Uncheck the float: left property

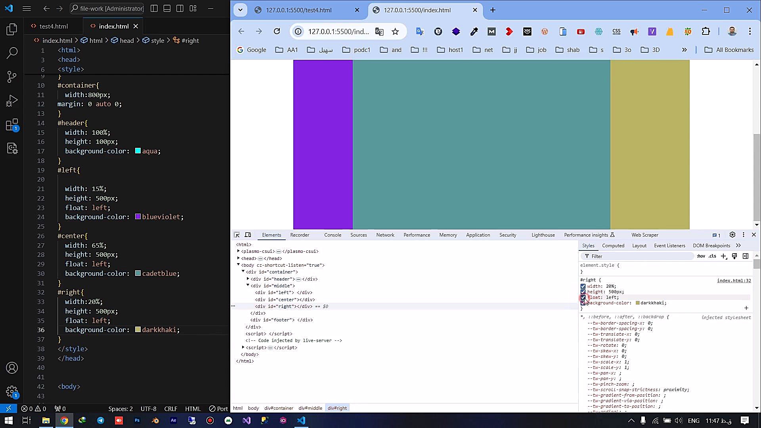(583, 297)
